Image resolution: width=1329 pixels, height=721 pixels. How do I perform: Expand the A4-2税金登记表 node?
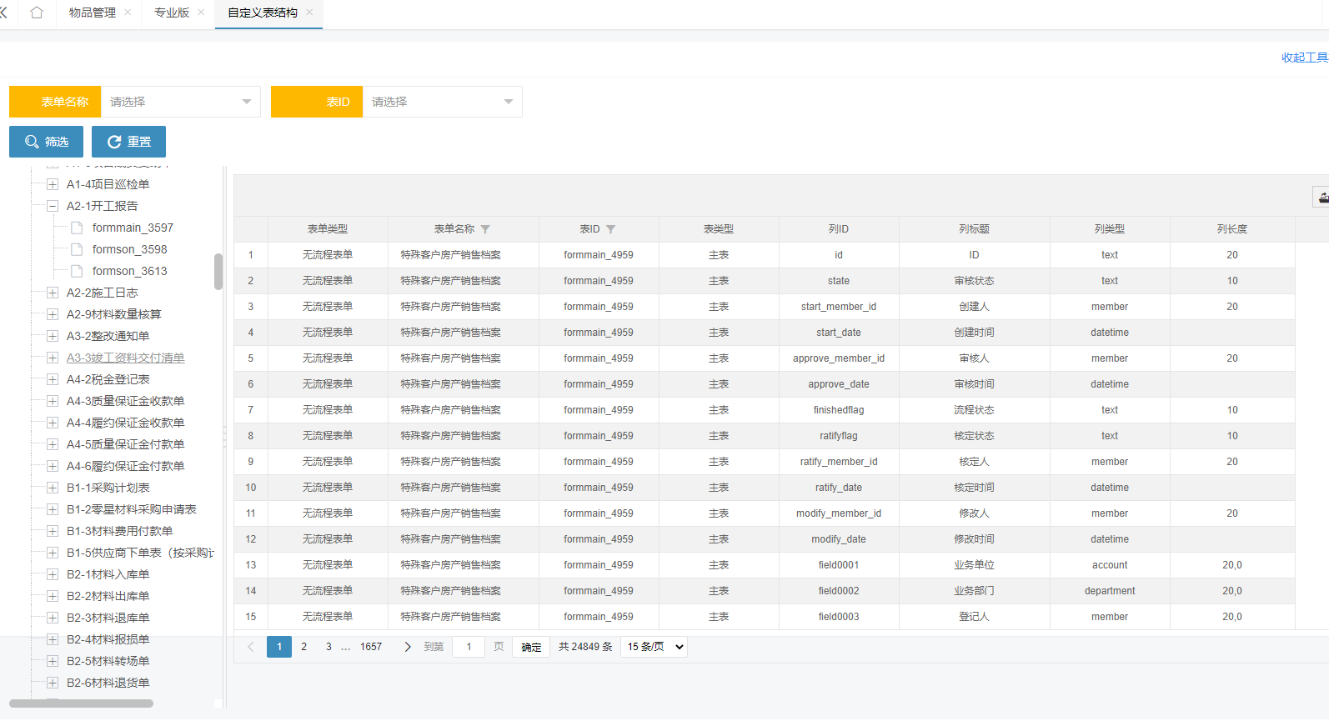[53, 379]
